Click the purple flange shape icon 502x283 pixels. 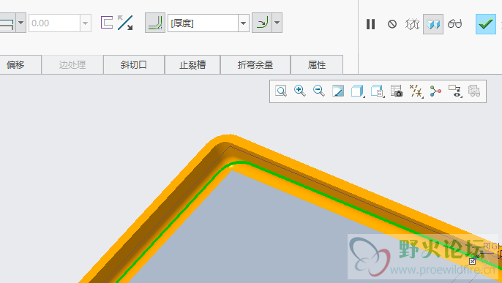coord(107,23)
